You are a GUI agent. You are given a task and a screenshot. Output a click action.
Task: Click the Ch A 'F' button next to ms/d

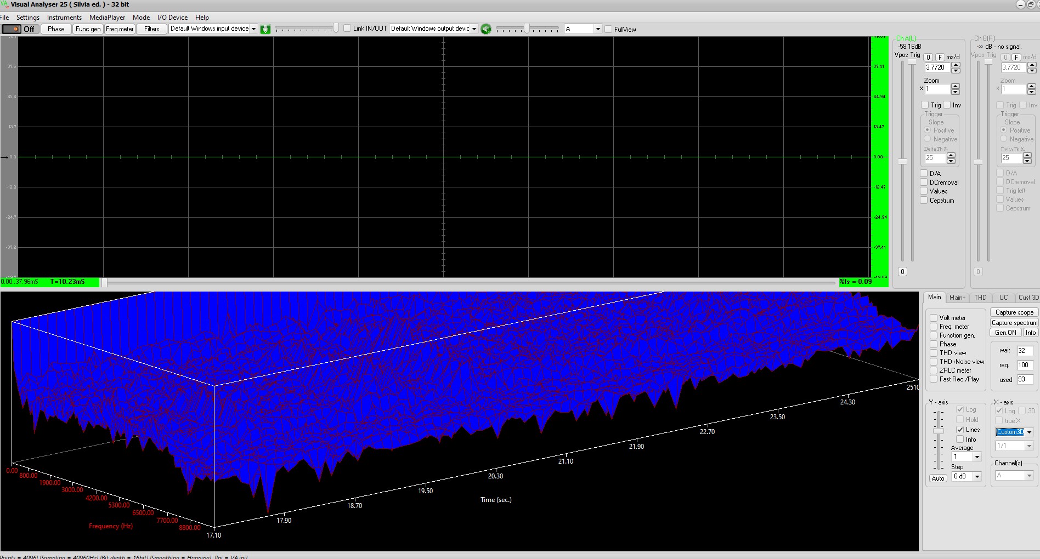point(940,57)
